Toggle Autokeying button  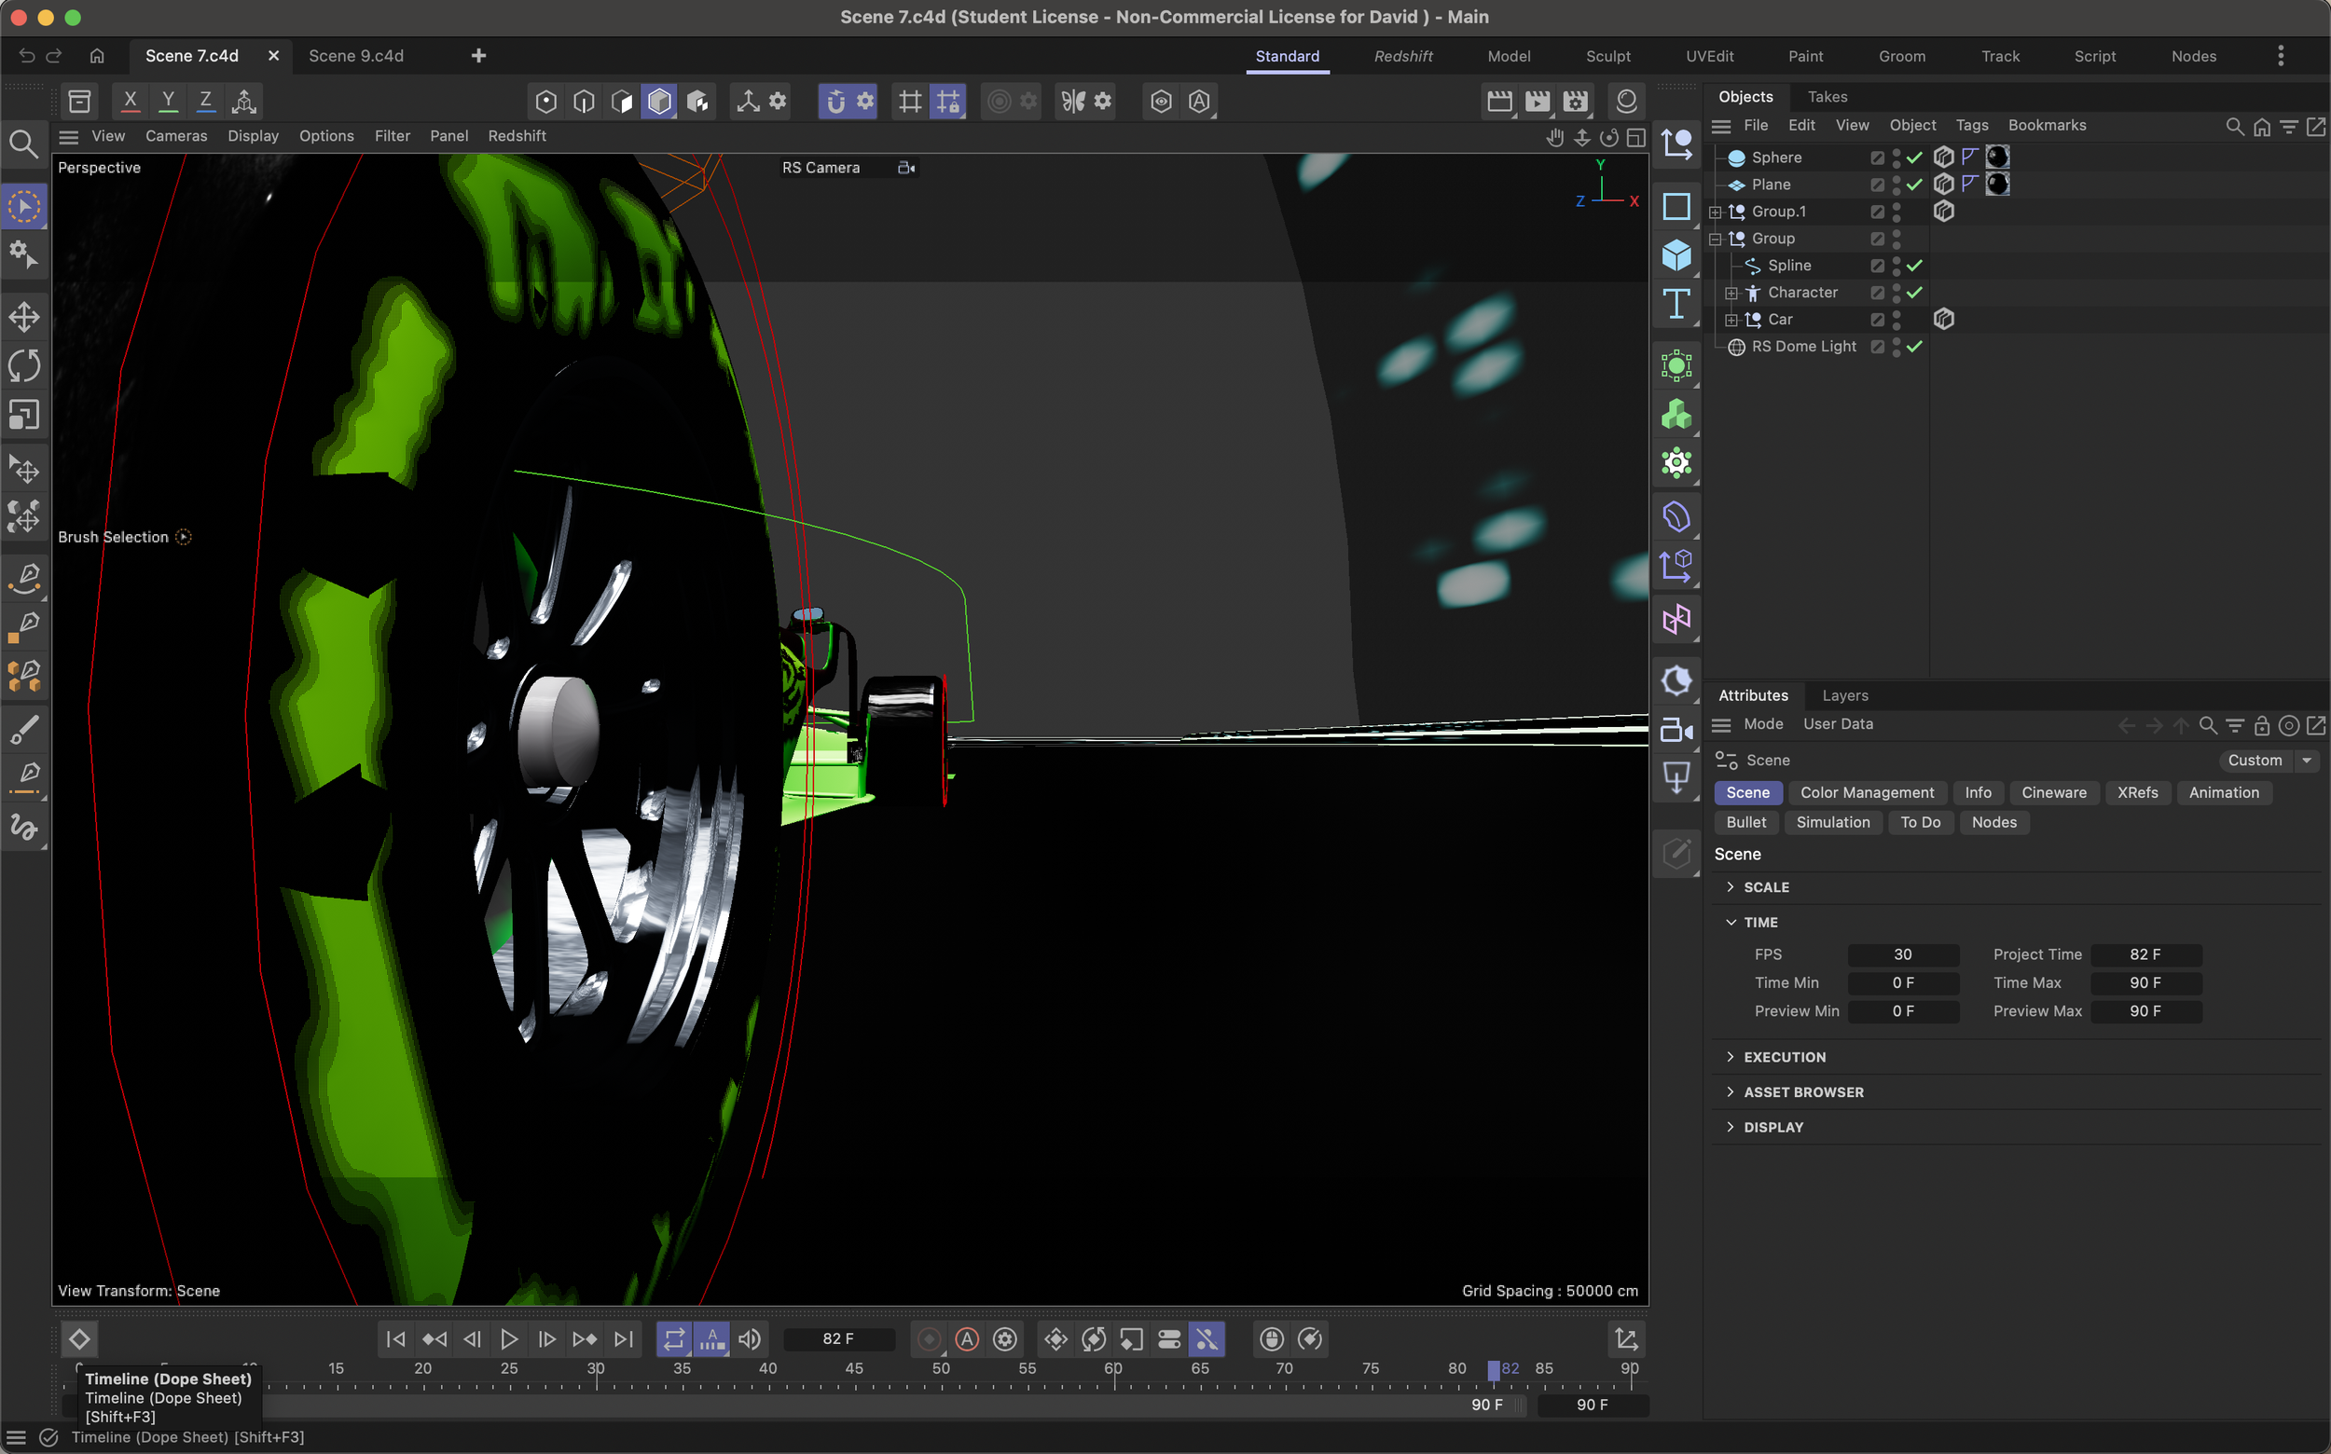point(967,1338)
